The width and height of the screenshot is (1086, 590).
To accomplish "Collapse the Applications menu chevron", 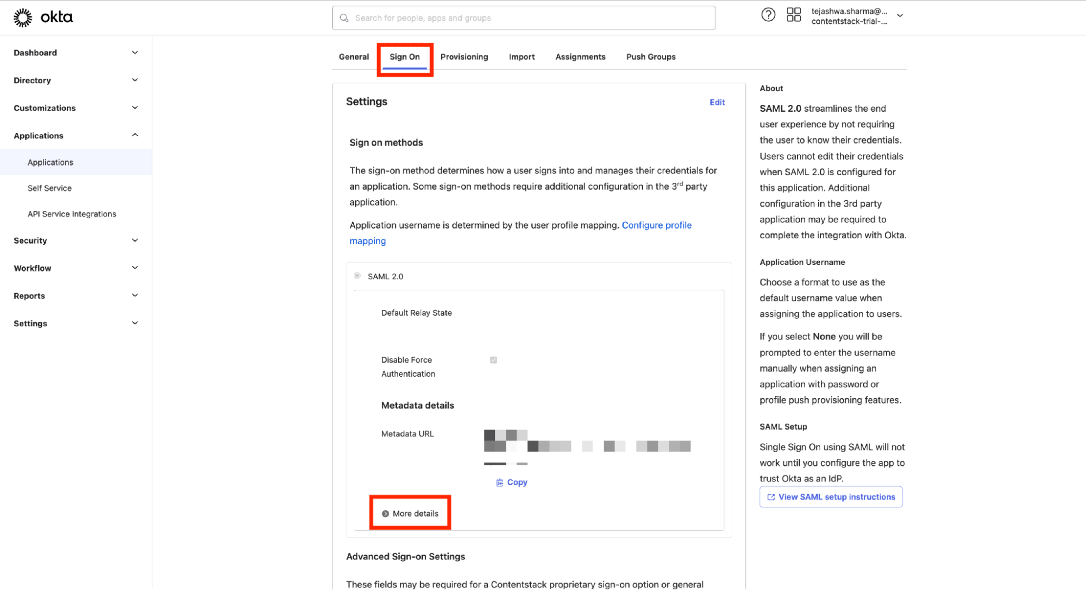I will [135, 135].
